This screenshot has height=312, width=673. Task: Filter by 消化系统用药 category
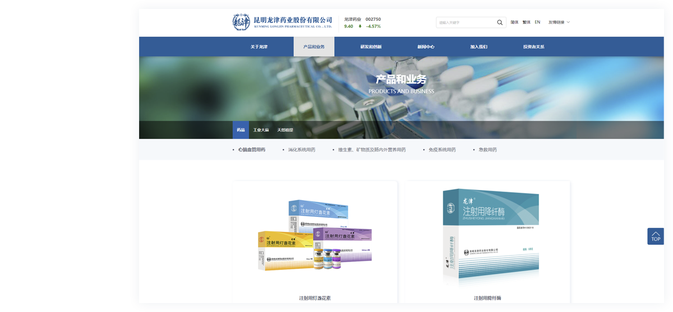coord(302,150)
